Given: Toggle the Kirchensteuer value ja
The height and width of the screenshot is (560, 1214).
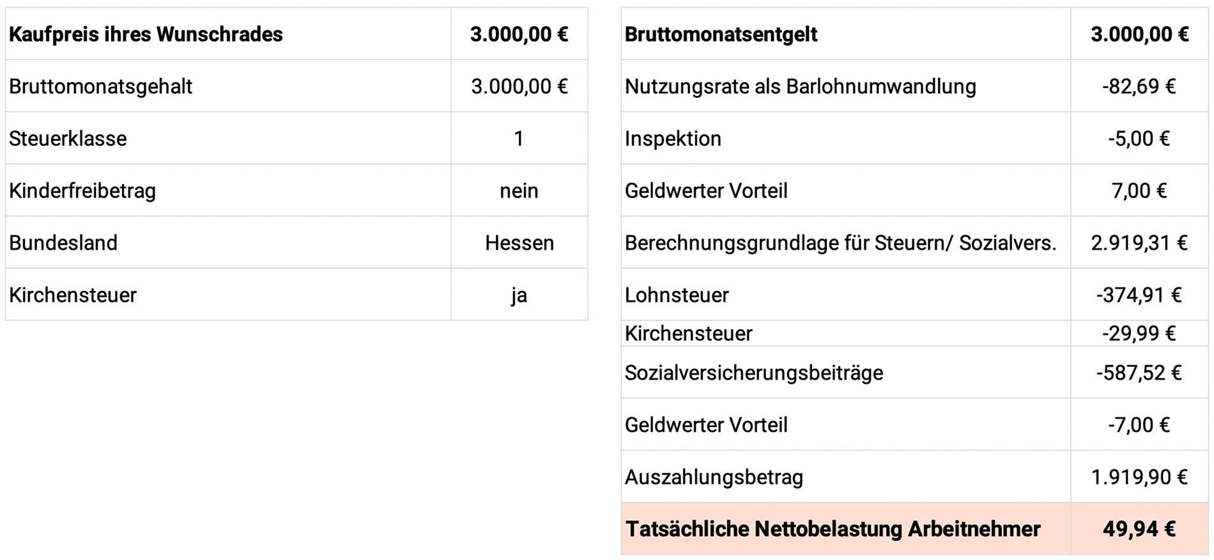Looking at the screenshot, I should point(519,295).
